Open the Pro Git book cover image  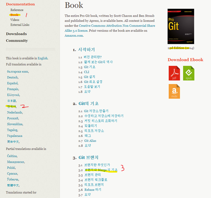coord(181,26)
